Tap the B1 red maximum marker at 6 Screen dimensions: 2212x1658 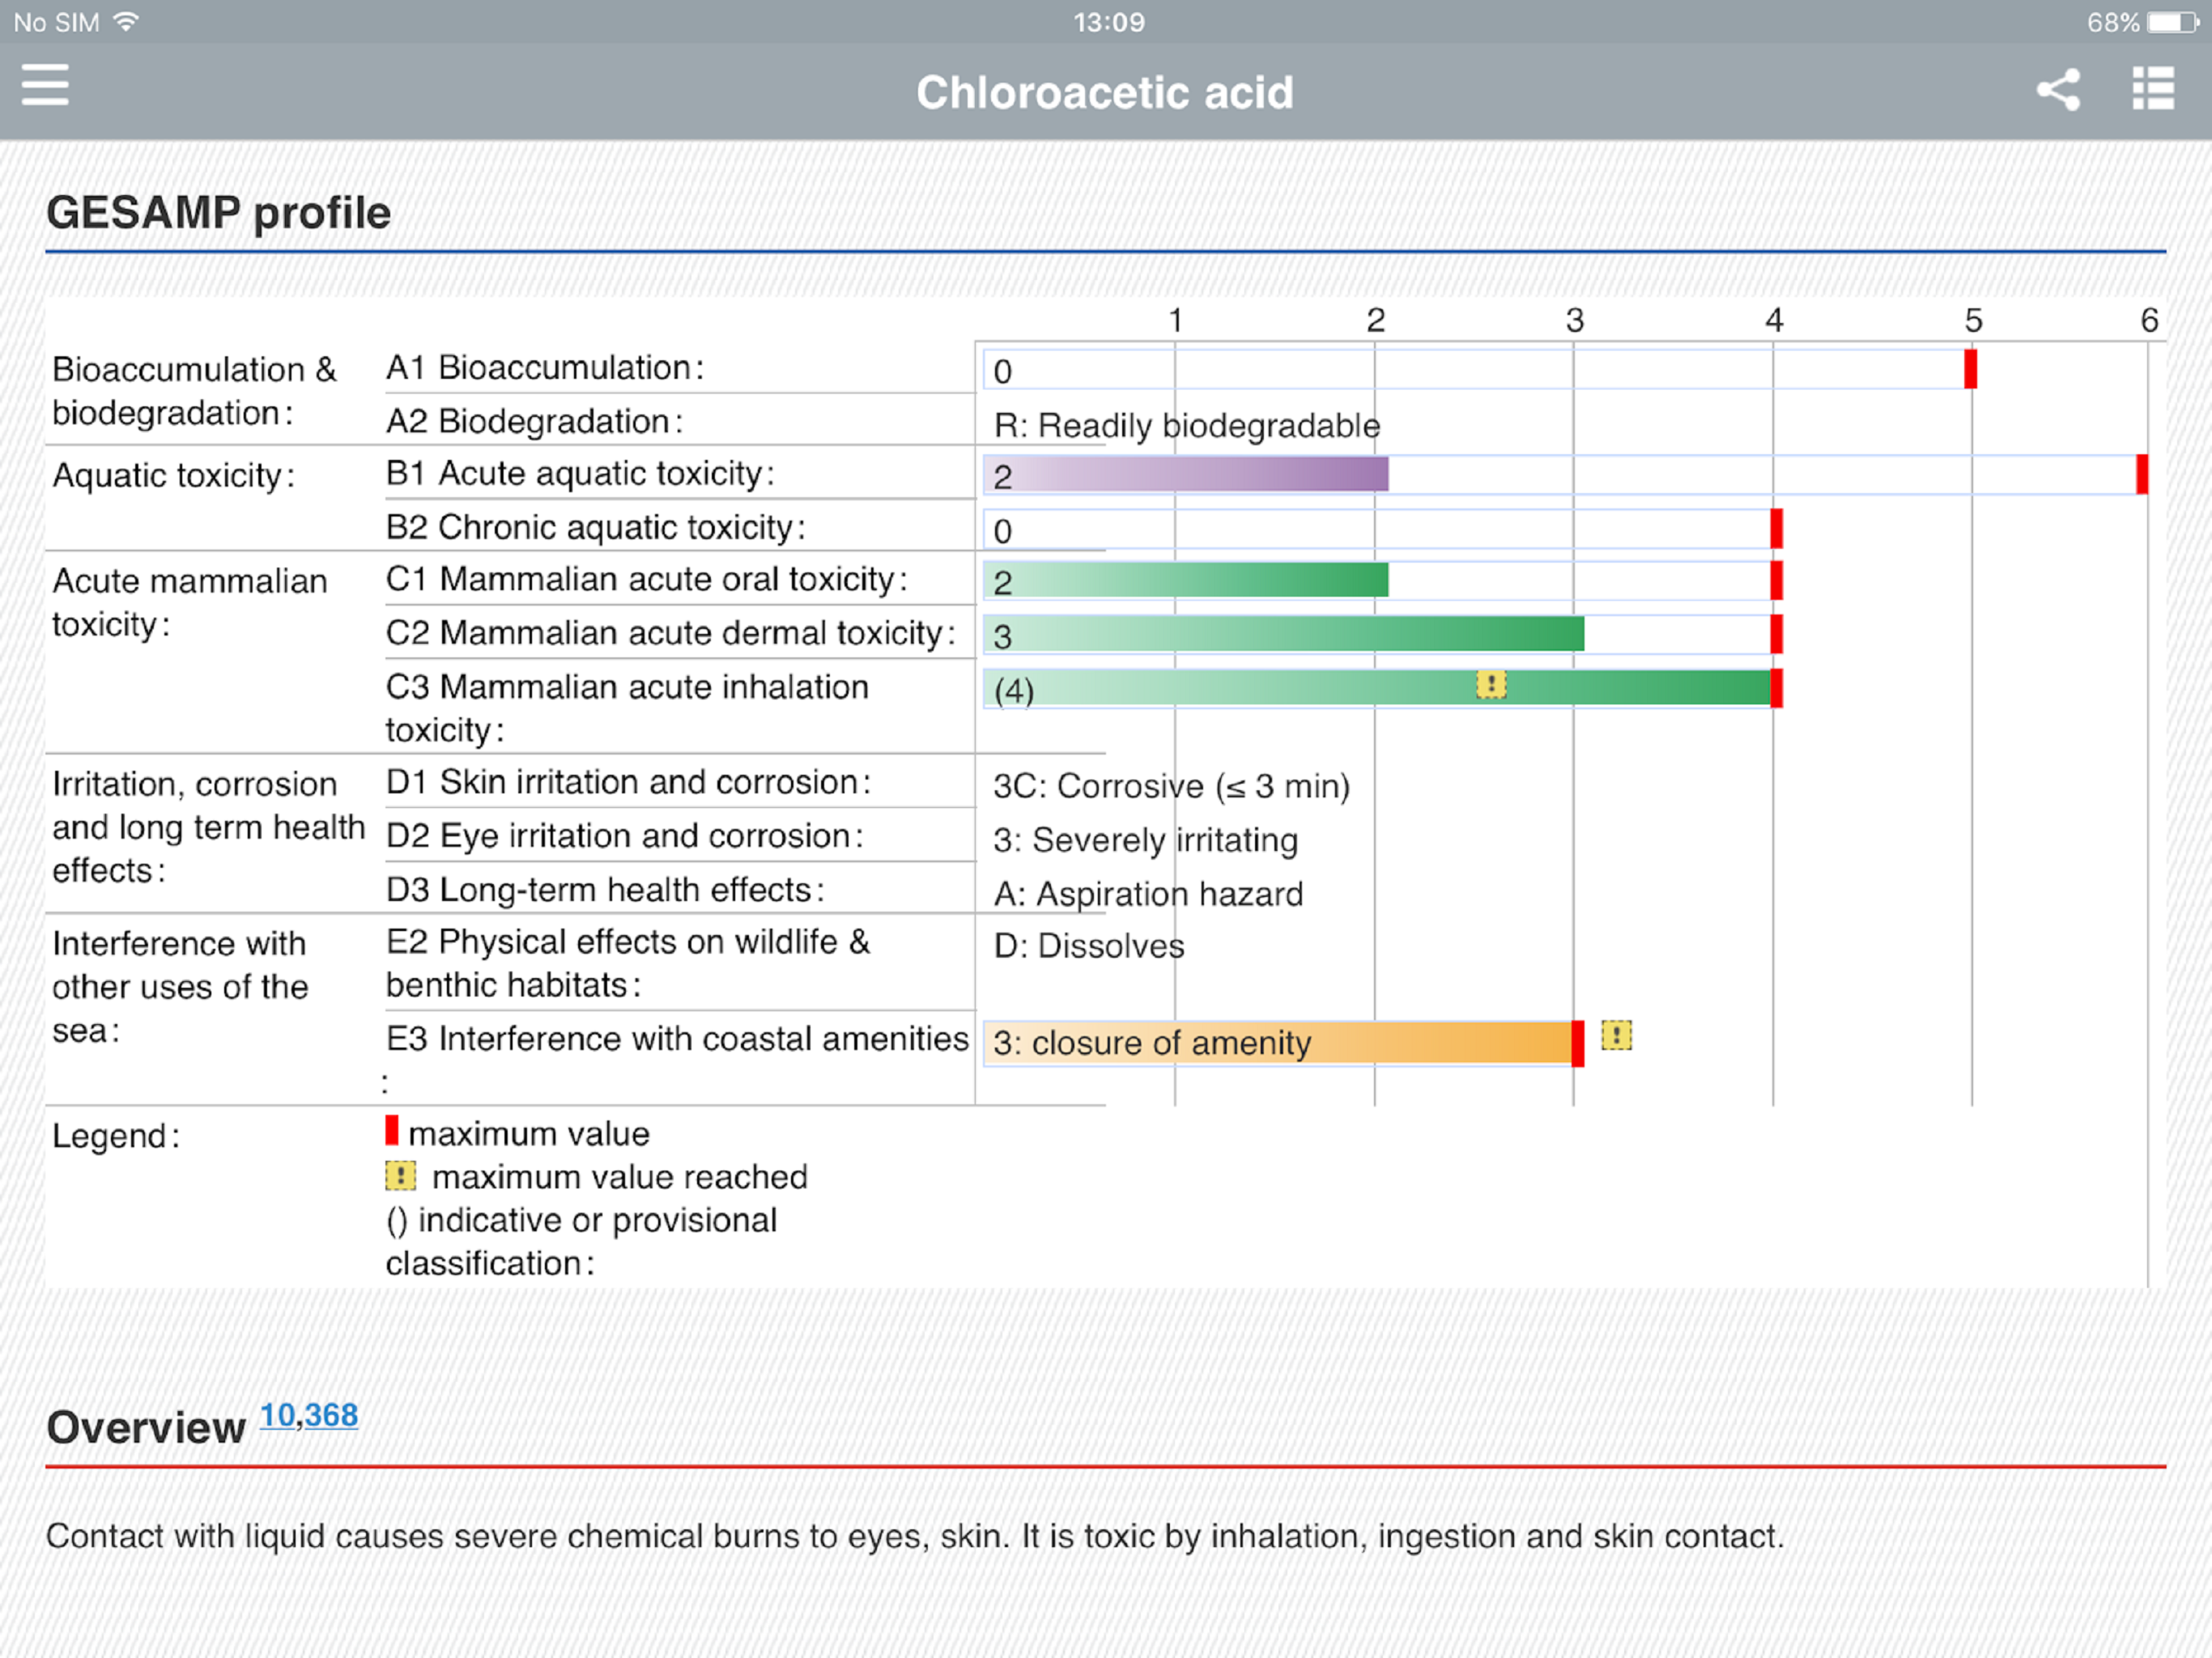[x=2142, y=474]
